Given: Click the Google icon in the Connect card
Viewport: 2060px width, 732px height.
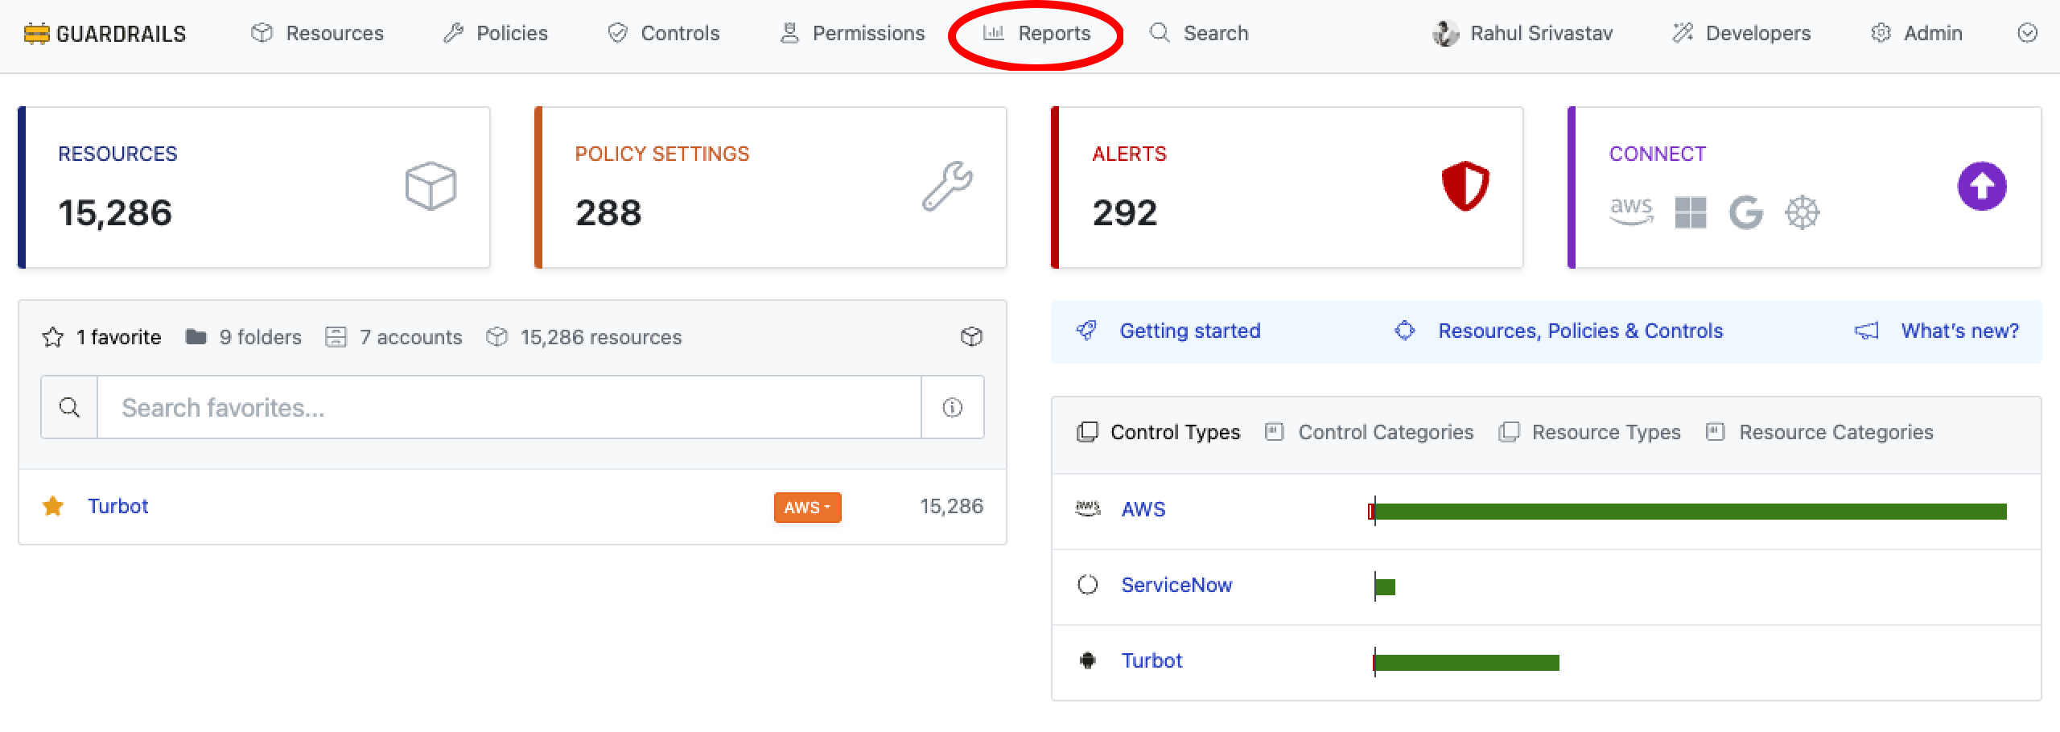Looking at the screenshot, I should coord(1745,212).
